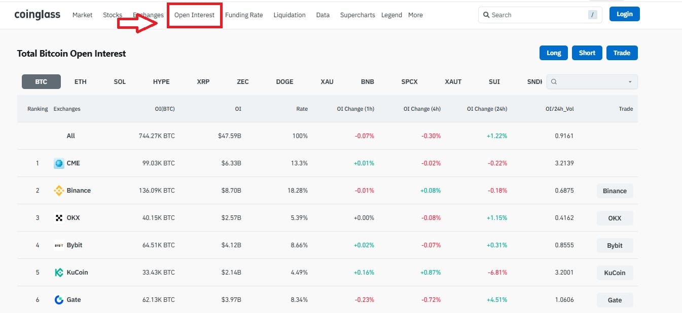682x313 pixels.
Task: Click the Bybit trade button in row 4
Action: pos(615,246)
